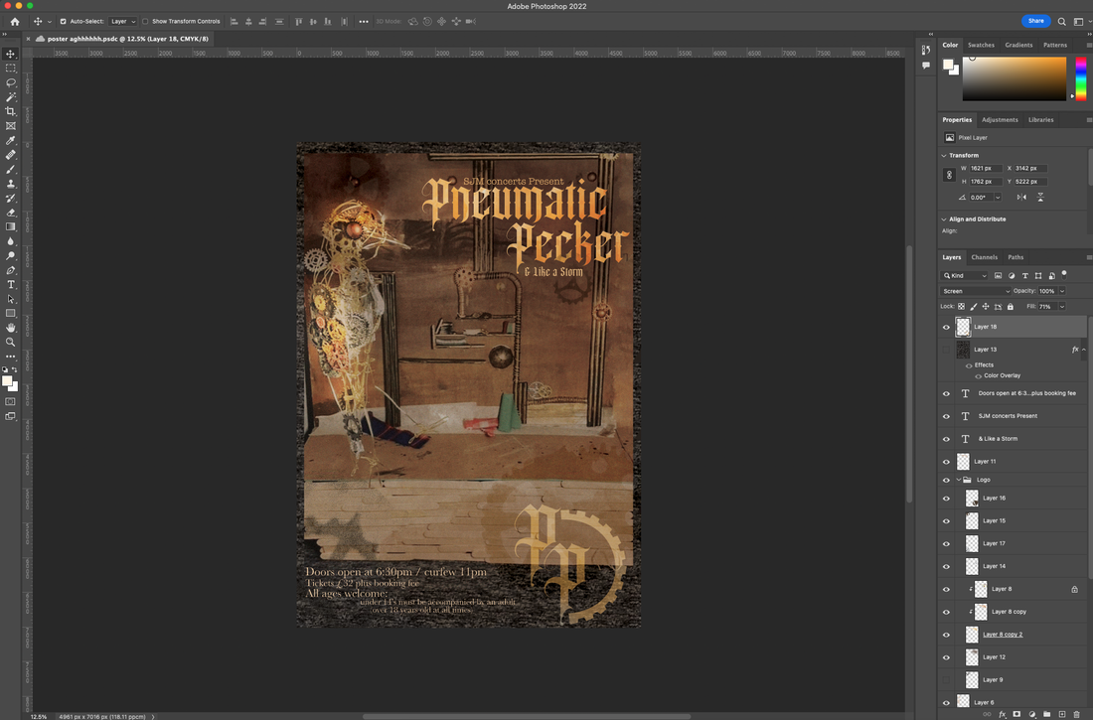Open the Fill percentage dropdown arrow
This screenshot has height=720, width=1093.
[x=1062, y=307]
